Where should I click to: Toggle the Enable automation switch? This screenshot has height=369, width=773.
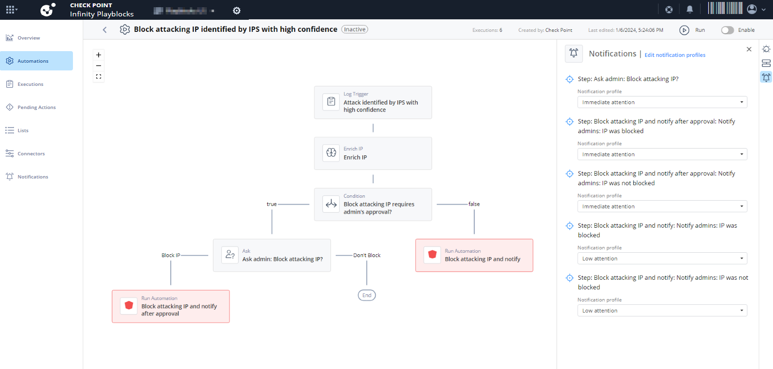pos(728,30)
